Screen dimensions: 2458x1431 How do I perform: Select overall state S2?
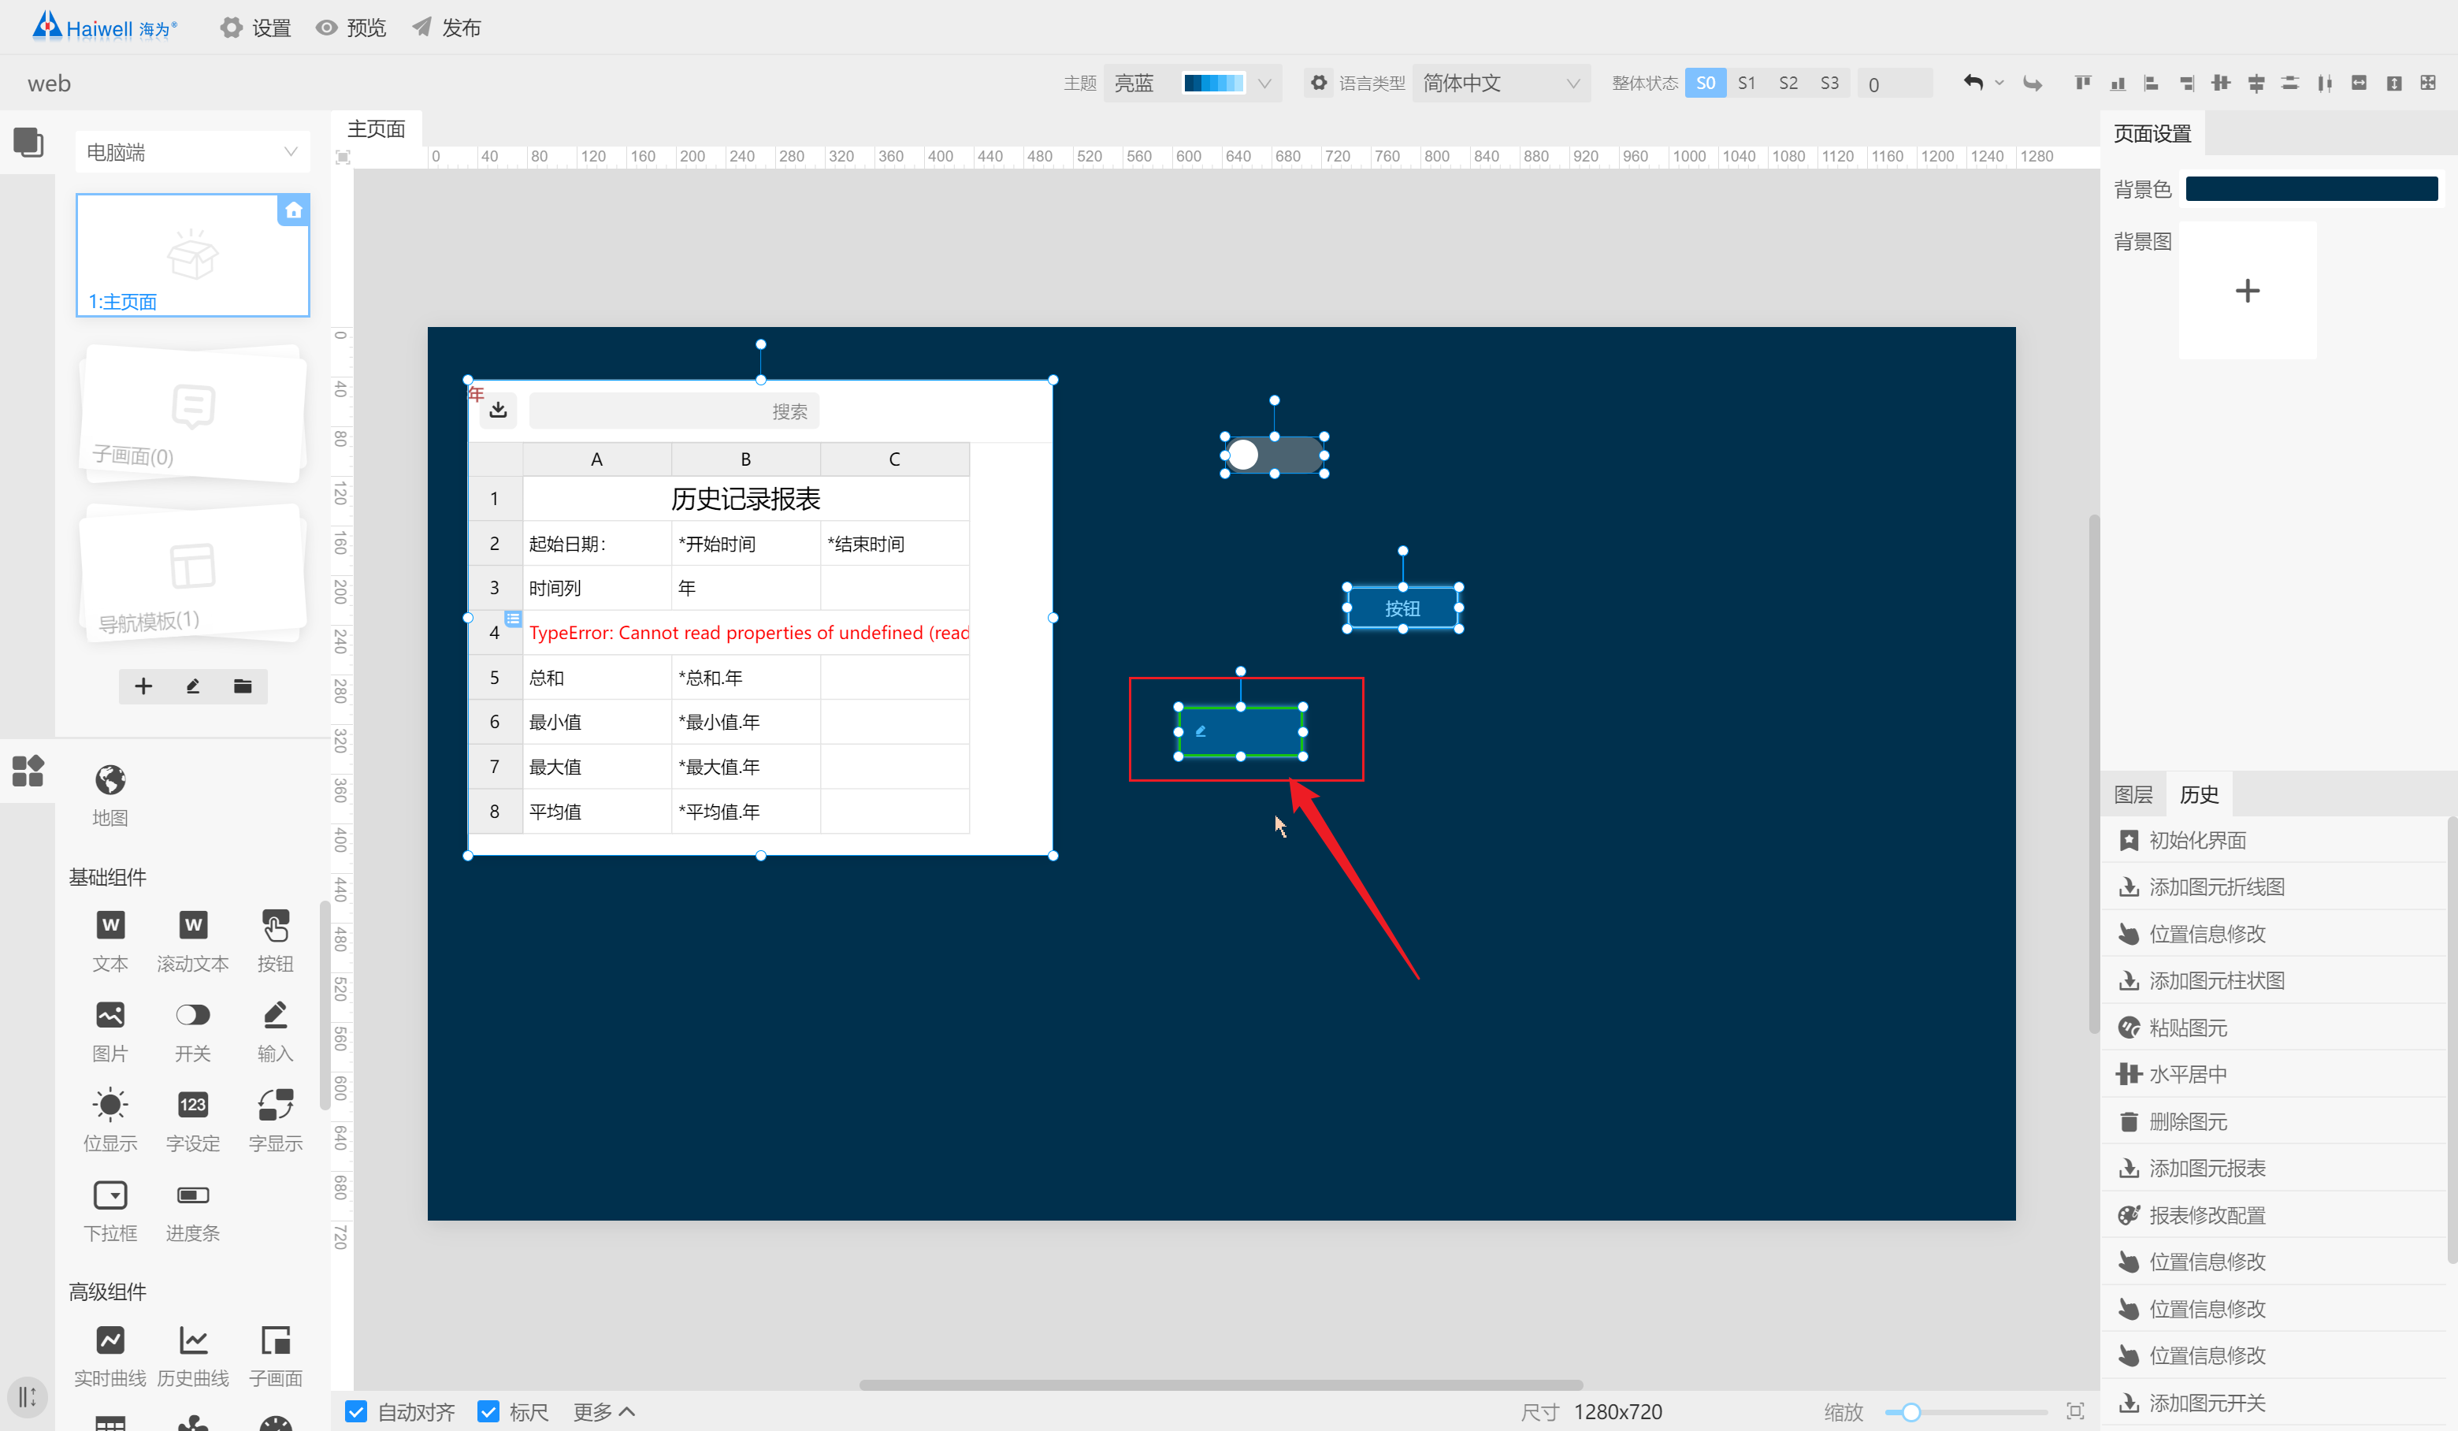1788,83
